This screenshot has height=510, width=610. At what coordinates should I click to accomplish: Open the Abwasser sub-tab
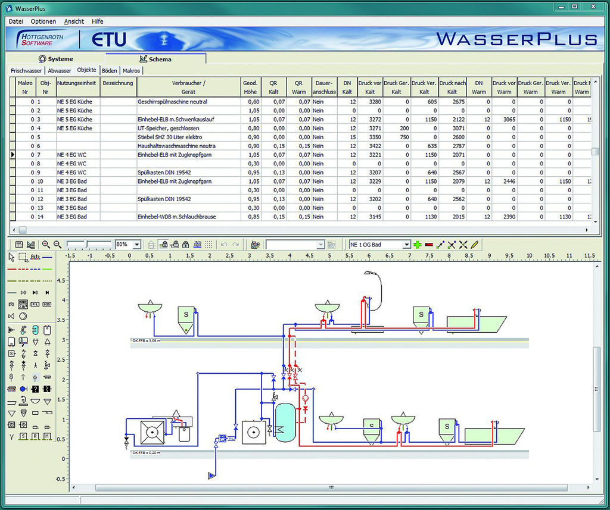[x=60, y=71]
